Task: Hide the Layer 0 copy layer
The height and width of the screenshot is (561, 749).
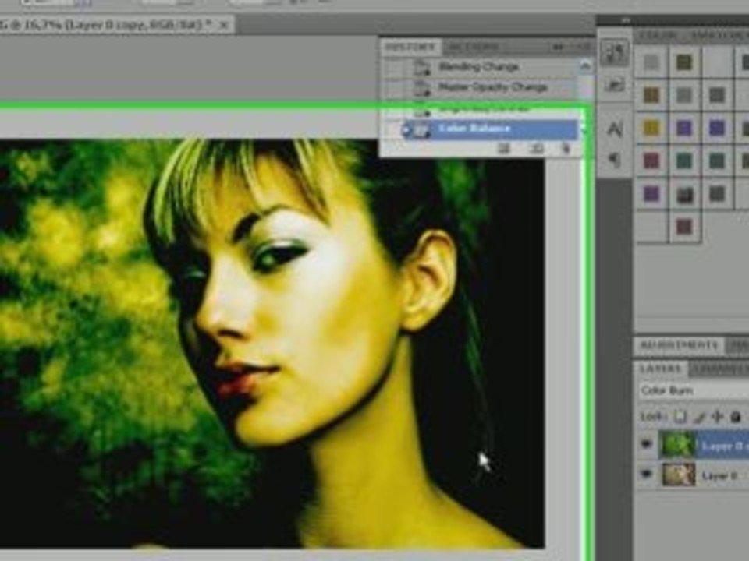Action: [x=646, y=445]
